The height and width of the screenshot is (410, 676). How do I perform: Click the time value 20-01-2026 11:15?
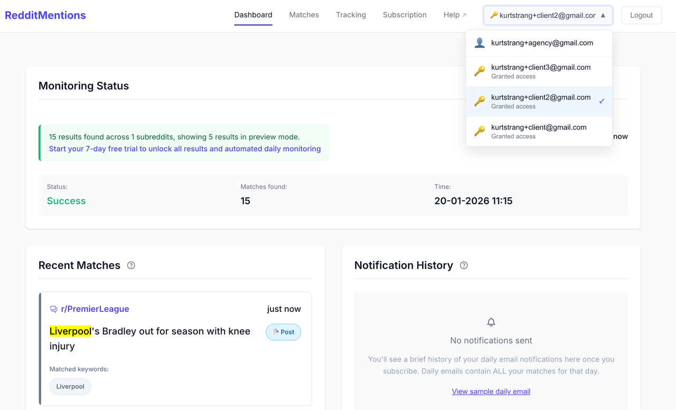click(473, 201)
